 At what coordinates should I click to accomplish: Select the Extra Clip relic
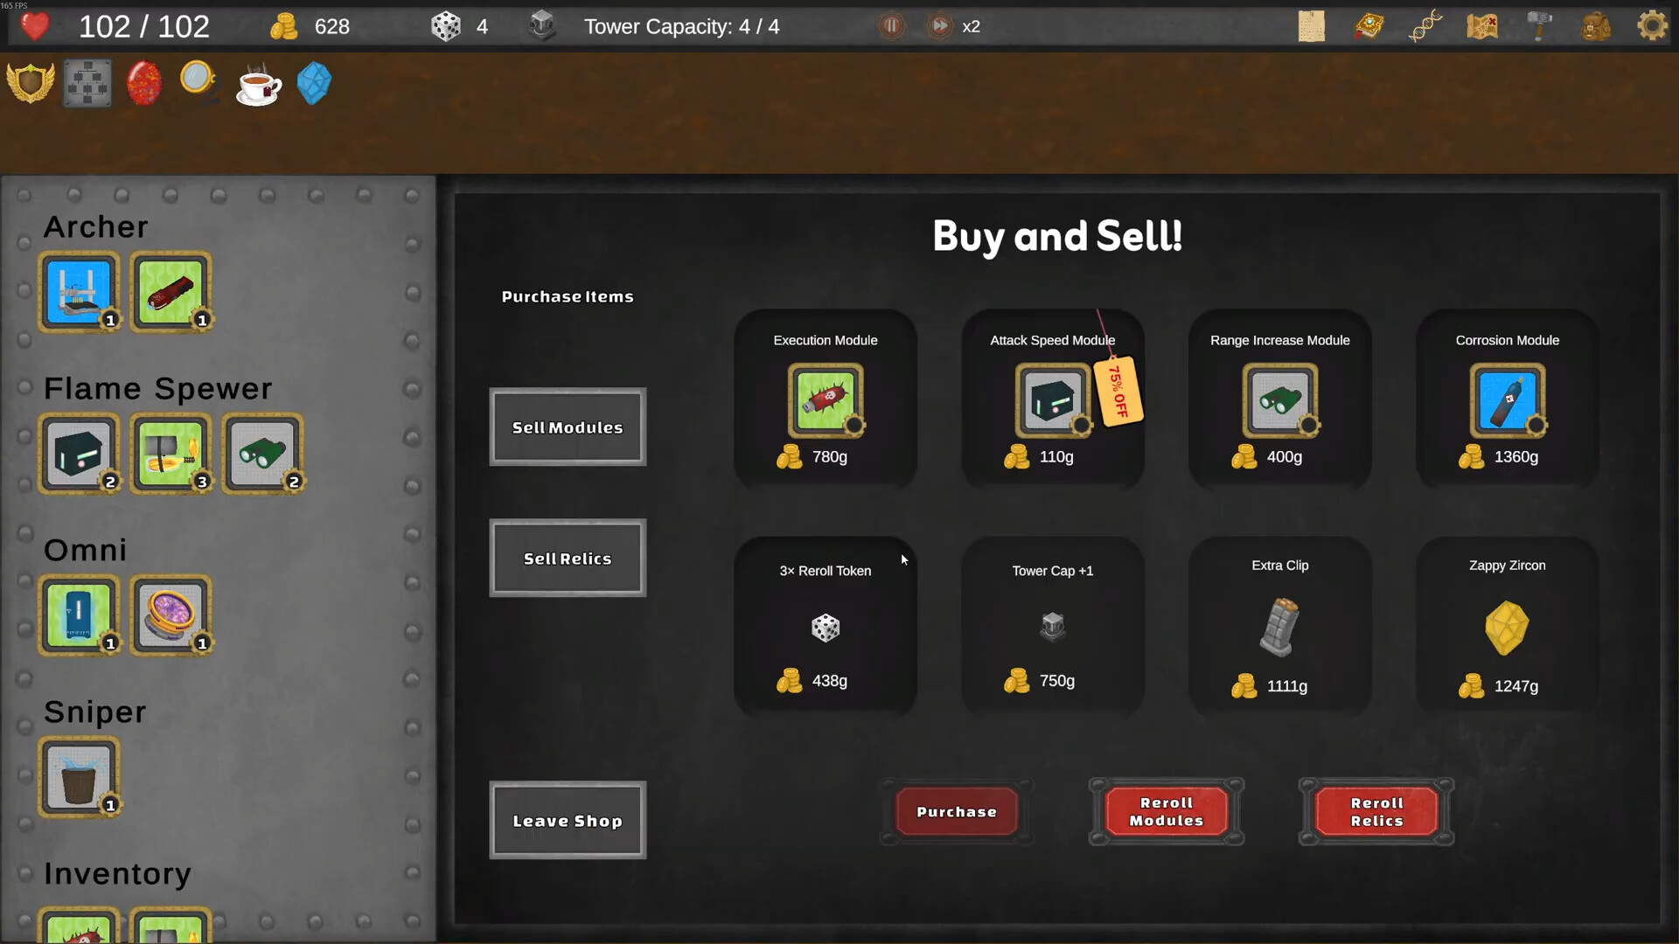1280,627
